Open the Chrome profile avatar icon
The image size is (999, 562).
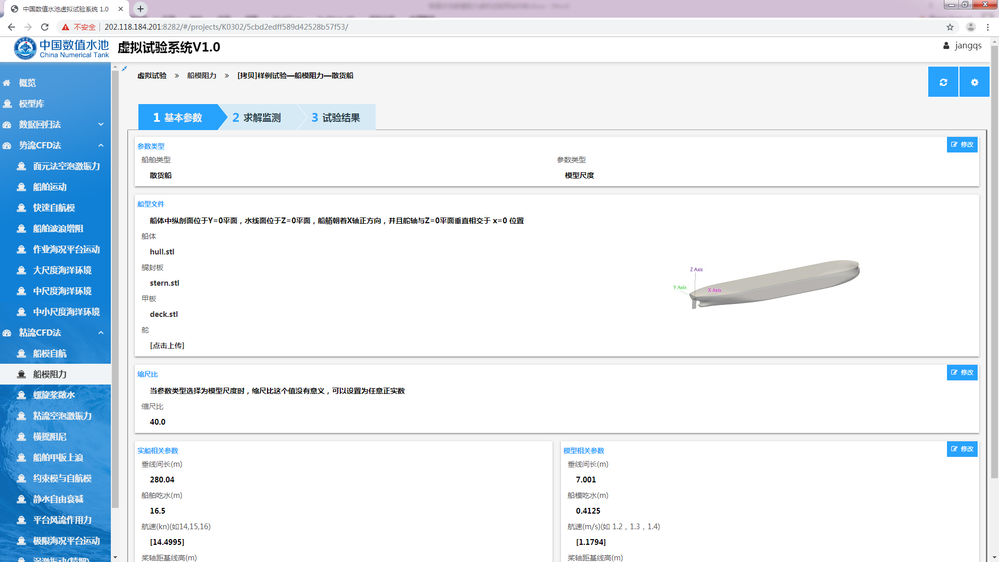[x=970, y=27]
